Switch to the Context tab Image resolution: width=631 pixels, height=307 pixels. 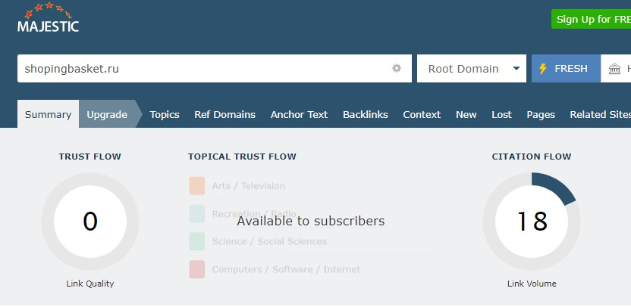[422, 114]
